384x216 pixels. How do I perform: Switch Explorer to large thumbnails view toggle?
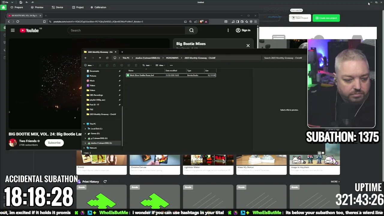[x=323, y=153]
